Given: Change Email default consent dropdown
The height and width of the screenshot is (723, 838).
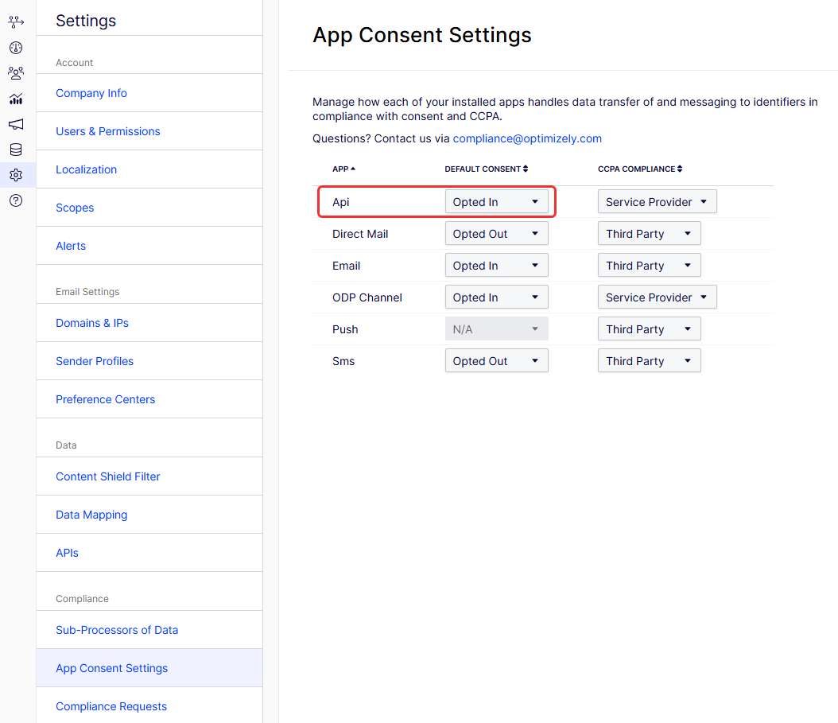Looking at the screenshot, I should pyautogui.click(x=496, y=266).
